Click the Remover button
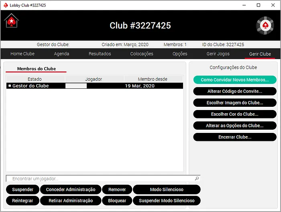Viewport: 281px width, 212px height. tap(117, 190)
